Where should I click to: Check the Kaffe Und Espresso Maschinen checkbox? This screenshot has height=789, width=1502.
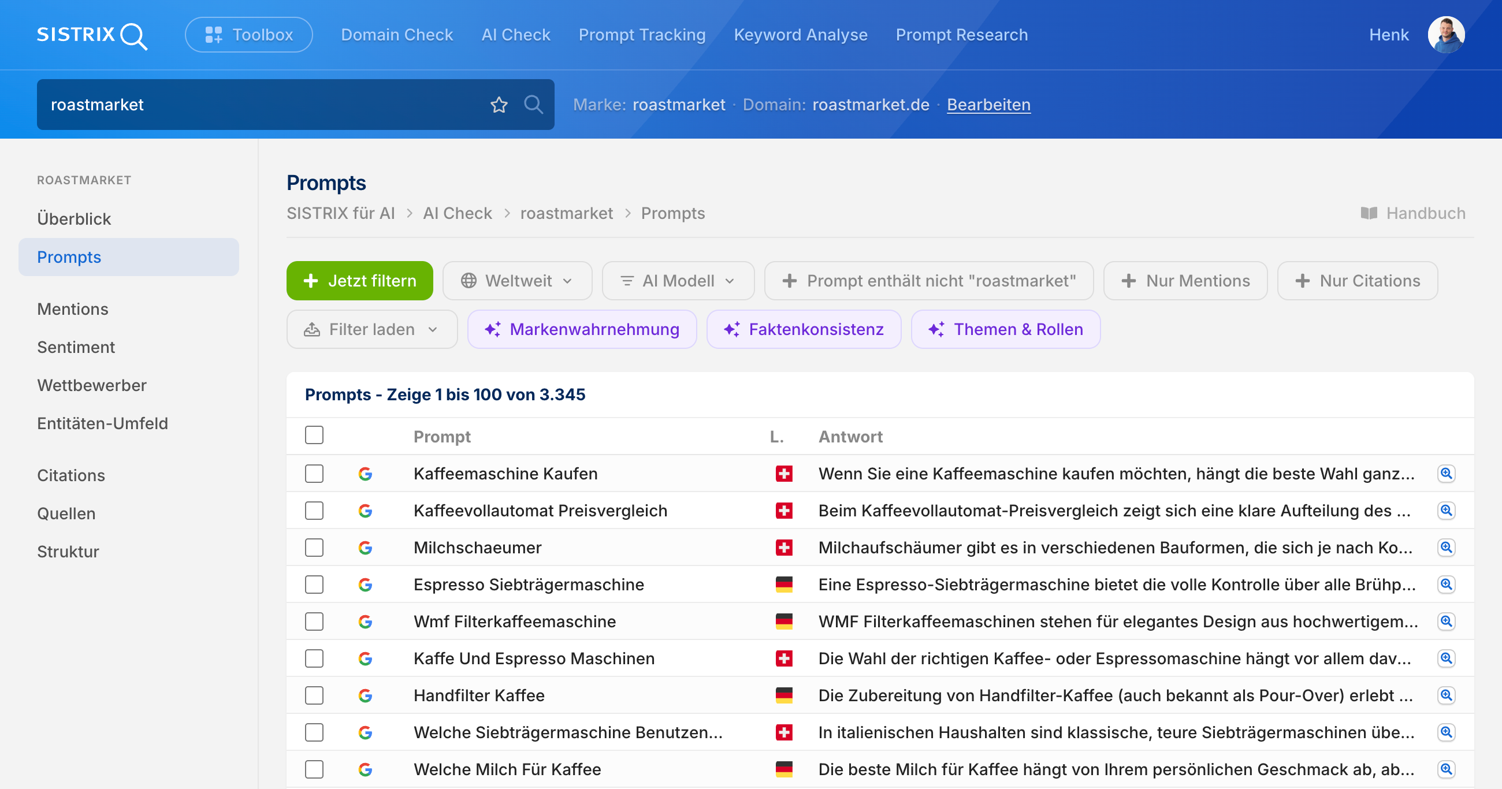[x=314, y=658]
